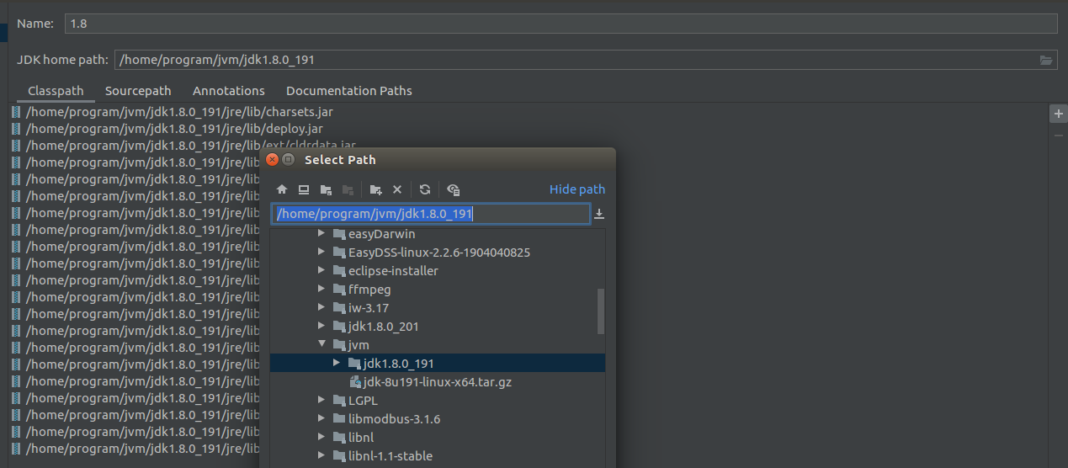Expand the ffmpeg folder
1068x468 pixels.
pos(321,290)
